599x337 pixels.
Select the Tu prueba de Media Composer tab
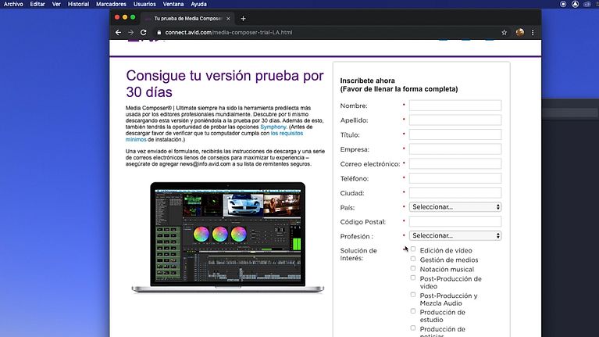(187, 18)
